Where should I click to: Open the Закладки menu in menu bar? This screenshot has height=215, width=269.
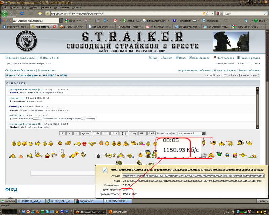46,7
